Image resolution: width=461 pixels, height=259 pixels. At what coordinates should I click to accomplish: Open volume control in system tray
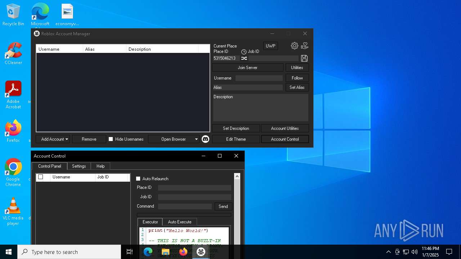click(415, 252)
